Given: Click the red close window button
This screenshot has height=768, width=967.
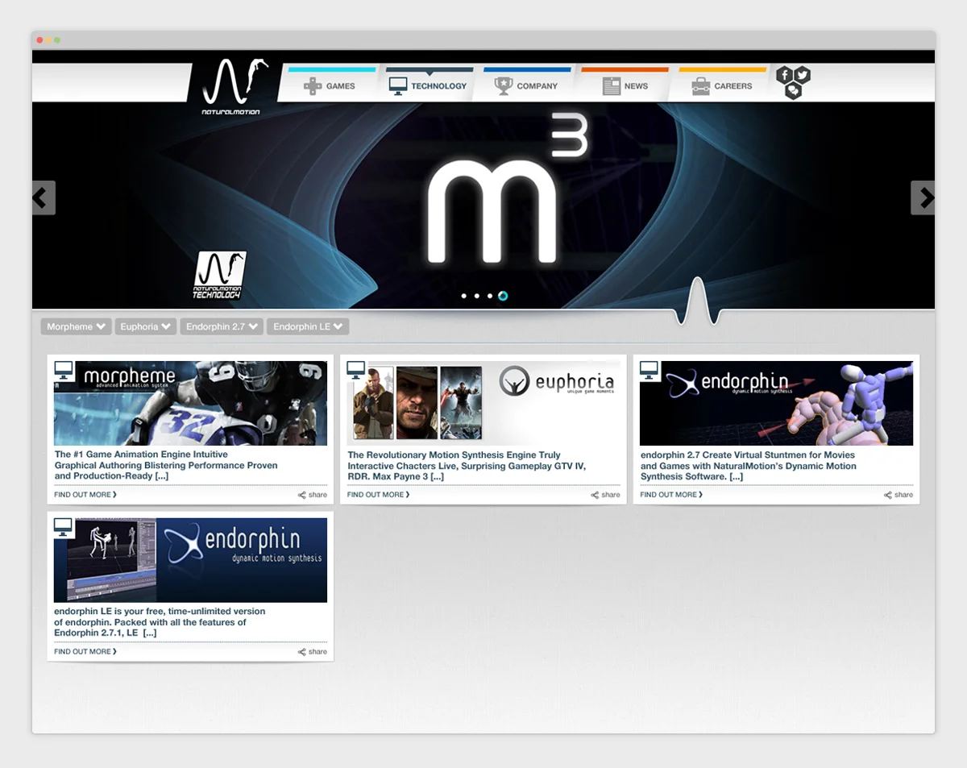Looking at the screenshot, I should [40, 40].
